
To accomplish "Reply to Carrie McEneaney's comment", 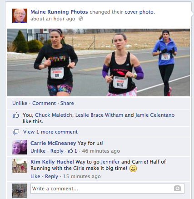I will pyautogui.click(x=57, y=151).
